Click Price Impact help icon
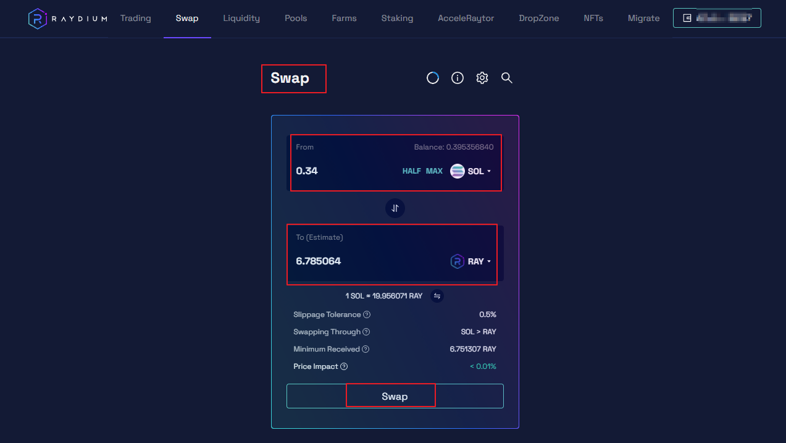 tap(344, 366)
